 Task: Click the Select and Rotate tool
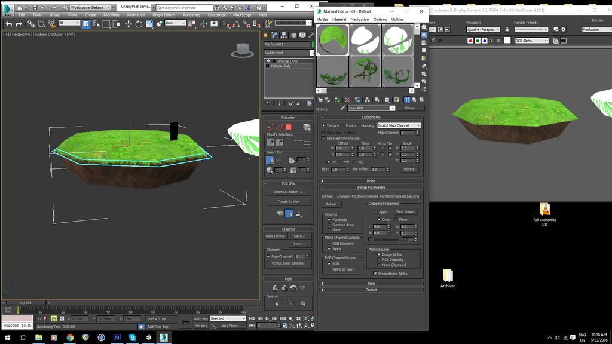139,24
